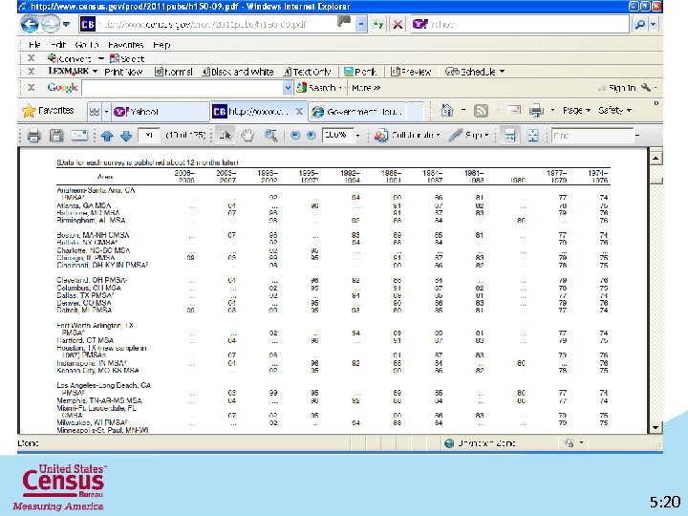Open the Edit menu

point(58,45)
